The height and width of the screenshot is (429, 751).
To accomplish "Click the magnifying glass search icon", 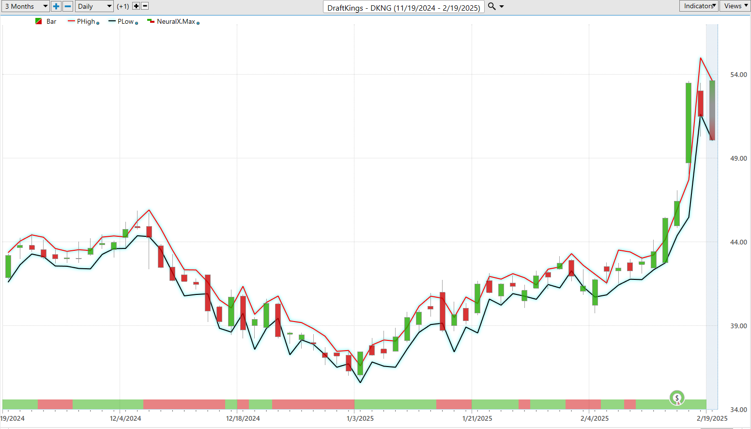I will pyautogui.click(x=491, y=6).
